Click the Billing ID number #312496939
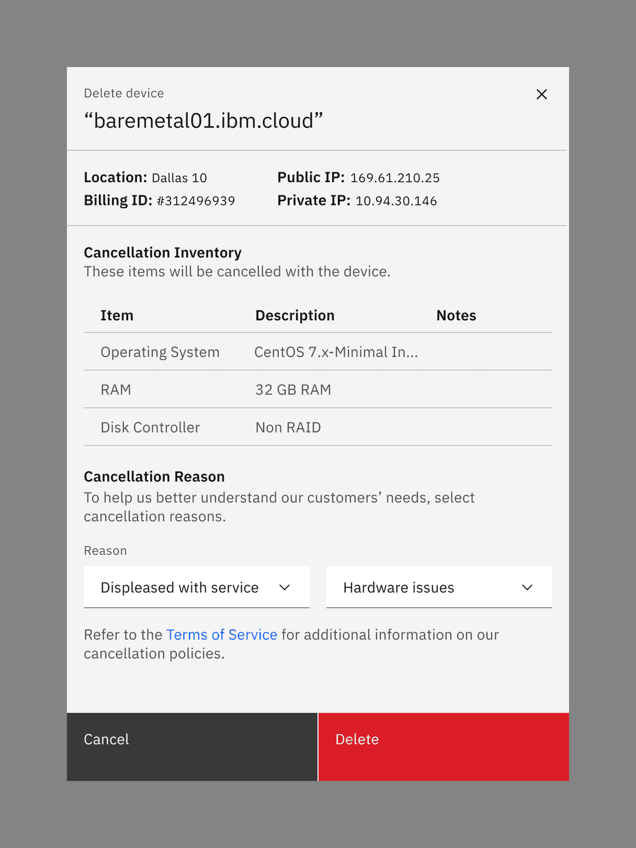This screenshot has width=636, height=848. coord(196,201)
